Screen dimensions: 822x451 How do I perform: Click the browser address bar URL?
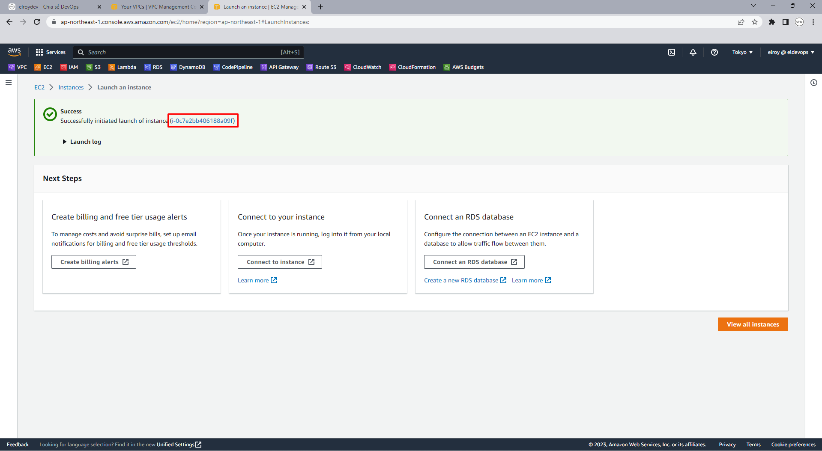coord(185,22)
